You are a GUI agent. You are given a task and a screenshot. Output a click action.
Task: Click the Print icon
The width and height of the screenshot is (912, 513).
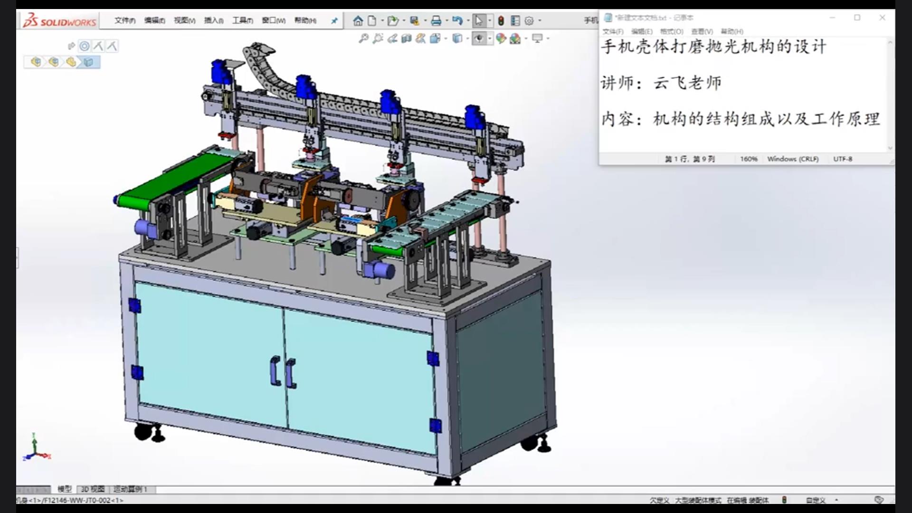(x=436, y=21)
